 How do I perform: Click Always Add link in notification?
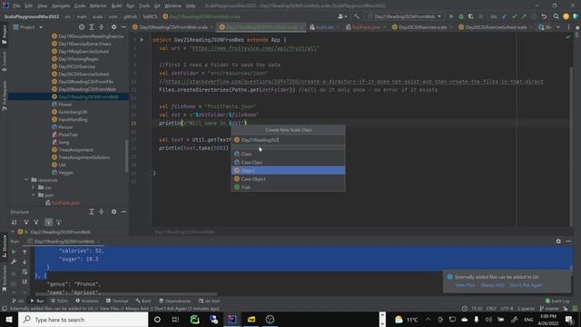click(492, 285)
